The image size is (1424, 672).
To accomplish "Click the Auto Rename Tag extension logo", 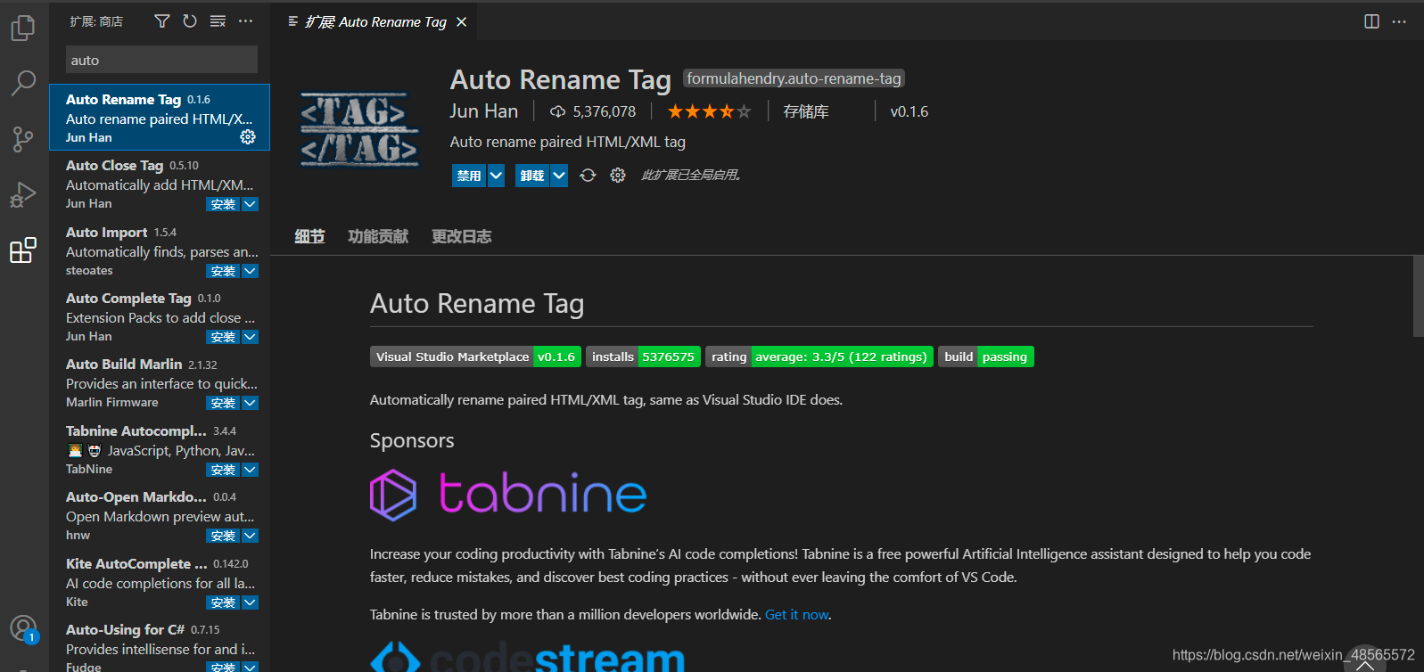I will click(358, 130).
